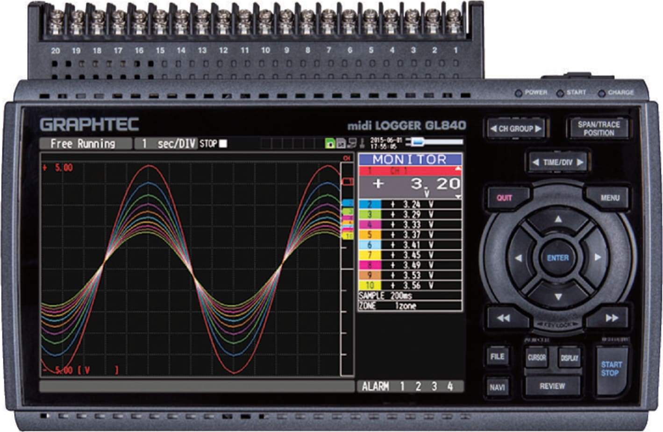663x432 pixels.
Task: Hit the fast-forward double-arrow key
Action: (612, 318)
